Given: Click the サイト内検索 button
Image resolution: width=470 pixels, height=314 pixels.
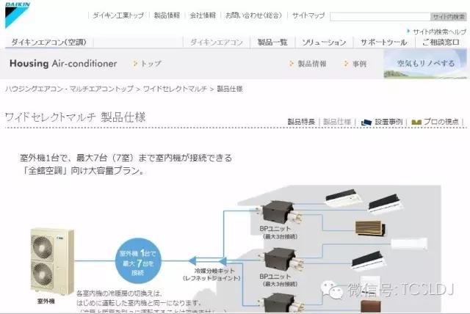Looking at the screenshot, I should pyautogui.click(x=449, y=17).
